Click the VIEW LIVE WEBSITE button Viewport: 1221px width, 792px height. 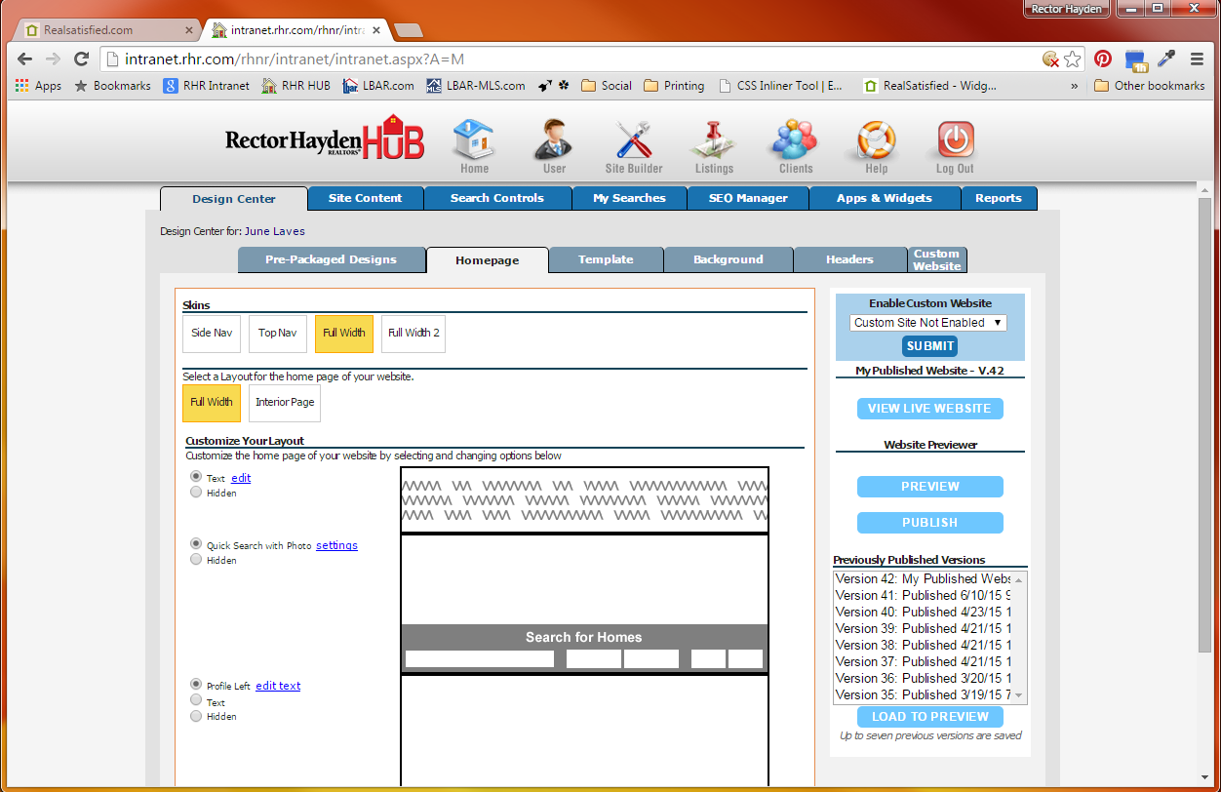[x=929, y=409]
